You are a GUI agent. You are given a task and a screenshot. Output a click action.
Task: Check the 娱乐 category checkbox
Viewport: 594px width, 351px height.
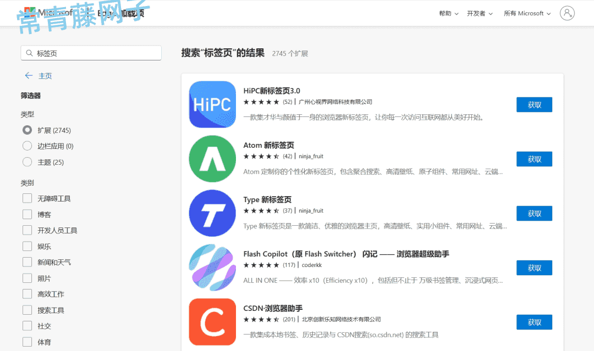pos(28,246)
